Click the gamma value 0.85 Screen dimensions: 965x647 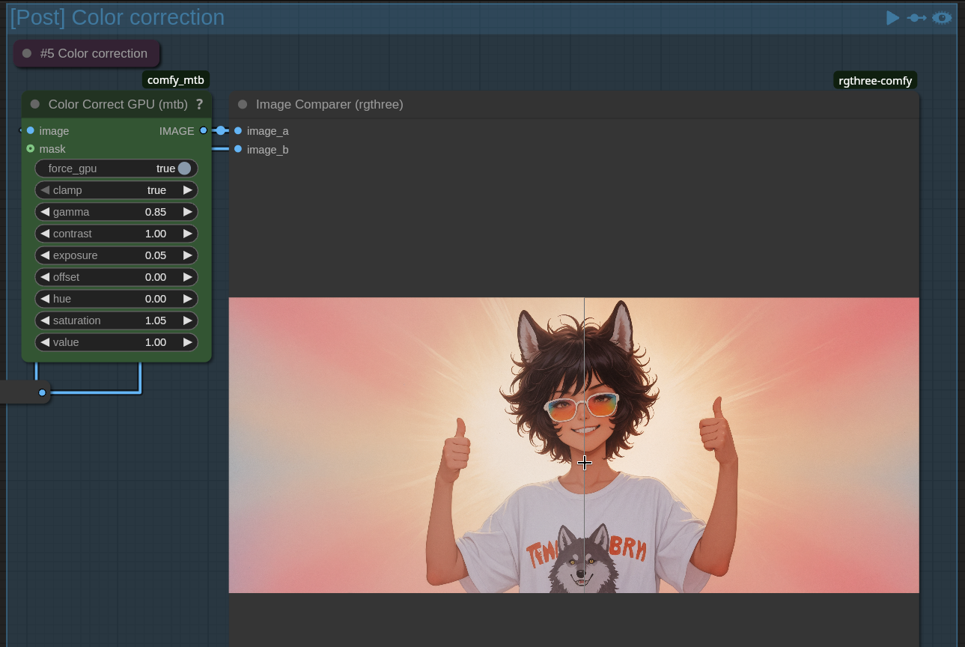click(156, 212)
